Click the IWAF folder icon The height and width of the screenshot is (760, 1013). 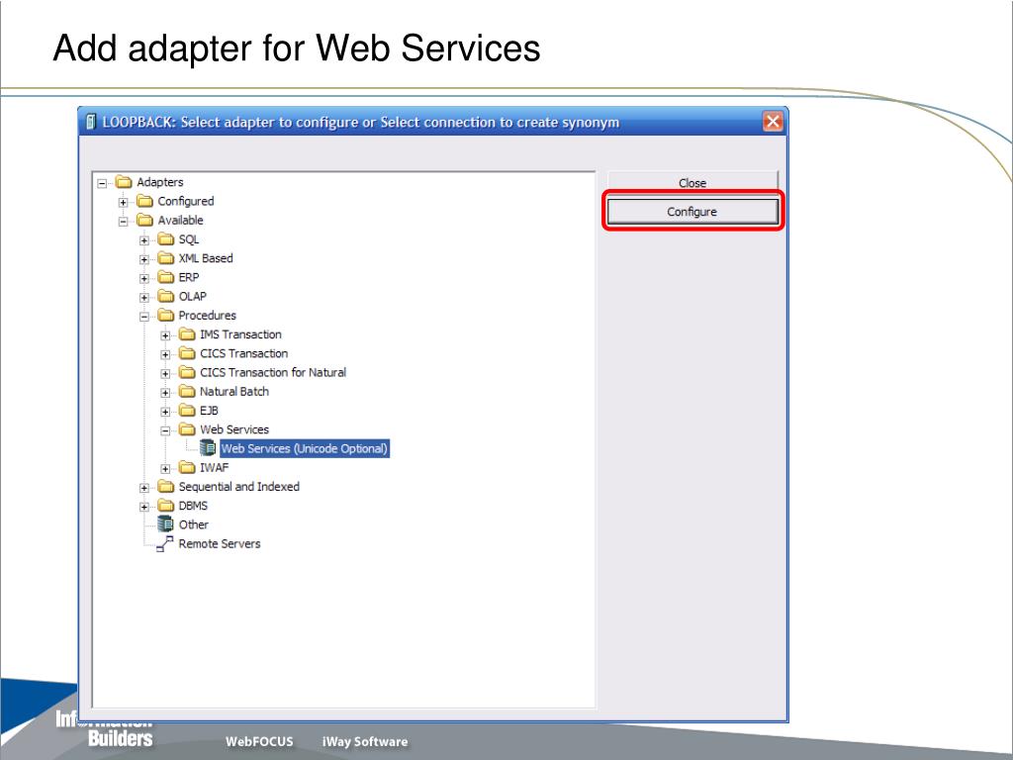tap(187, 467)
